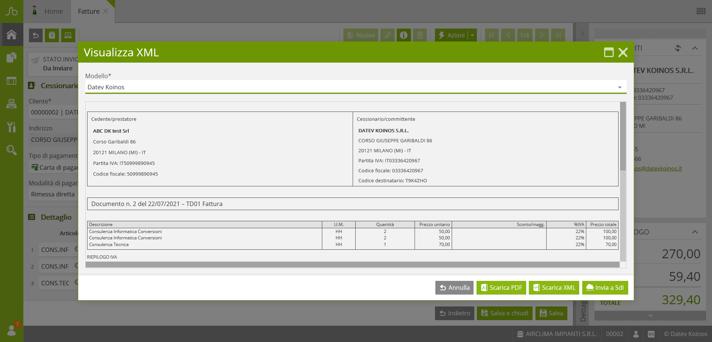Open the tools icon in left sidebar
This screenshot has height=342, width=712.
click(11, 127)
